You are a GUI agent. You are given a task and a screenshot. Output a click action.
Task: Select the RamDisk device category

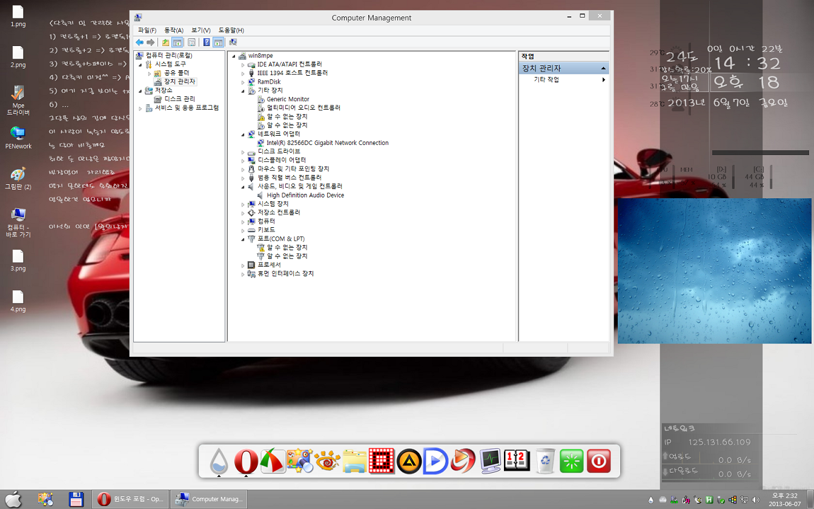click(x=269, y=82)
